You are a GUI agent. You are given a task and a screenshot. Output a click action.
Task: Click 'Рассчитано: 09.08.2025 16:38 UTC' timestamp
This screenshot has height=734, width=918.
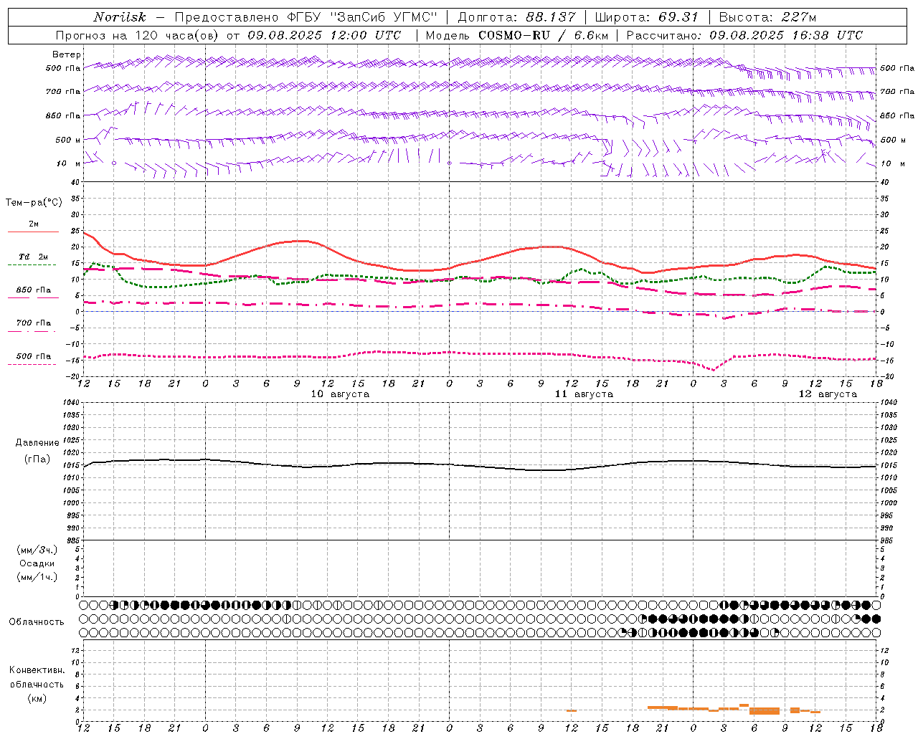(x=744, y=35)
